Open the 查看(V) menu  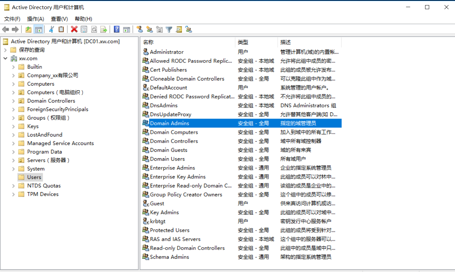pyautogui.click(x=59, y=19)
